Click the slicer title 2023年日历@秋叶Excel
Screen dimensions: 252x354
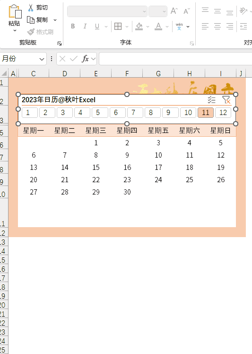click(x=59, y=100)
